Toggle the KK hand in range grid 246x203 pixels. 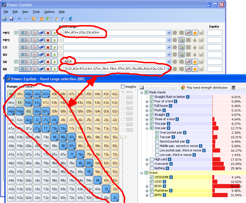[20, 103]
